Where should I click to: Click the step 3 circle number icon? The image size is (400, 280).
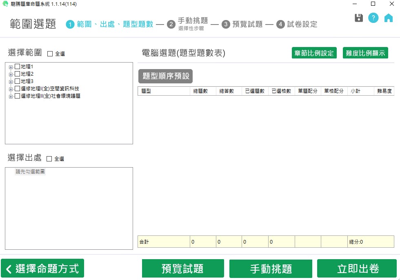(226, 25)
